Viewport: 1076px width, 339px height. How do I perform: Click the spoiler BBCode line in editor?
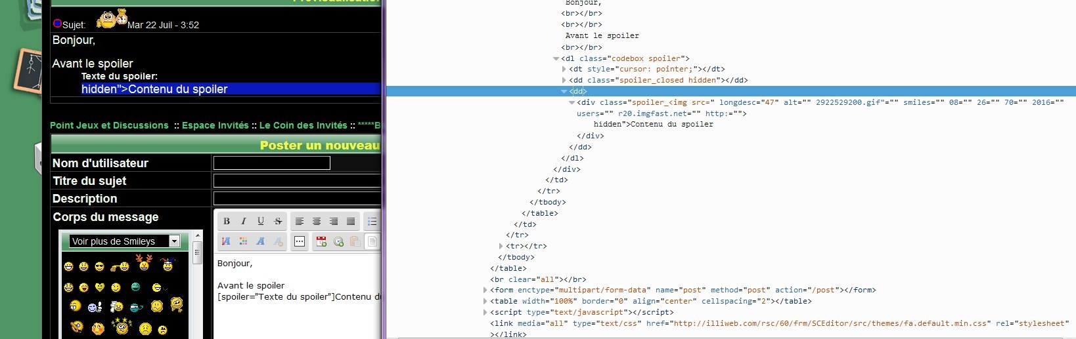pyautogui.click(x=300, y=296)
